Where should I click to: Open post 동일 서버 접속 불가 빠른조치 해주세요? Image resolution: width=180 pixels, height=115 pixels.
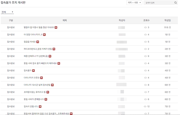pos(40,63)
